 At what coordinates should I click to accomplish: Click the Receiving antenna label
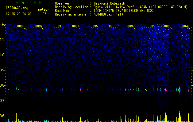[x=71, y=14]
